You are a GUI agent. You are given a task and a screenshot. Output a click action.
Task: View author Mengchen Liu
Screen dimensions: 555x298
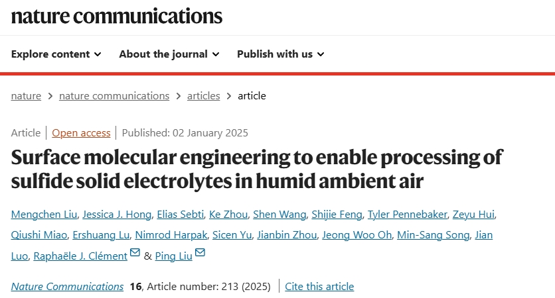coord(44,215)
